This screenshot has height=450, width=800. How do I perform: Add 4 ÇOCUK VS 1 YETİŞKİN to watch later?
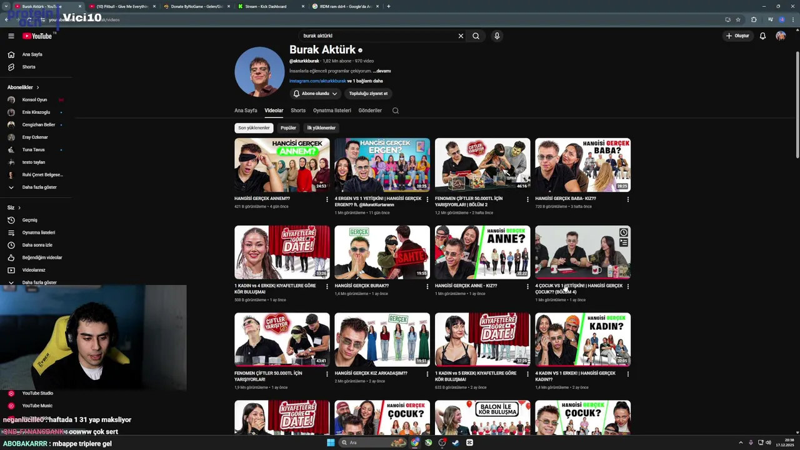[624, 232]
